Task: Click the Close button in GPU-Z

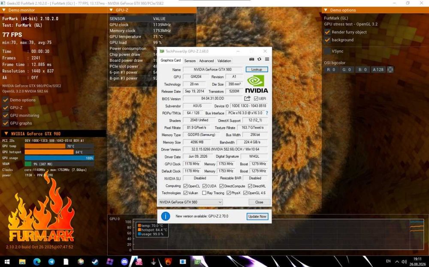Action: (259, 202)
